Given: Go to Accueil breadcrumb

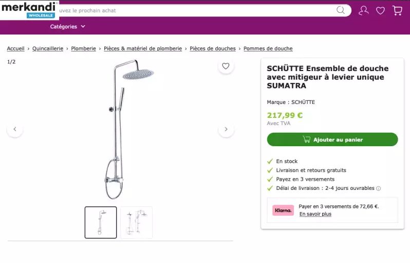Looking at the screenshot, I should [x=15, y=48].
